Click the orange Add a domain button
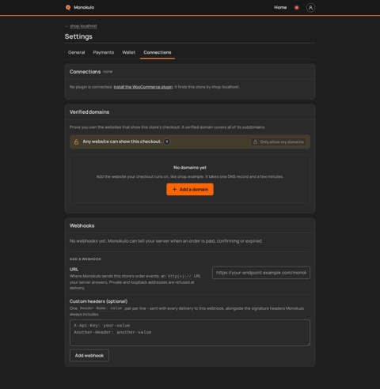Viewport: 380px width, 389px height. click(x=190, y=190)
